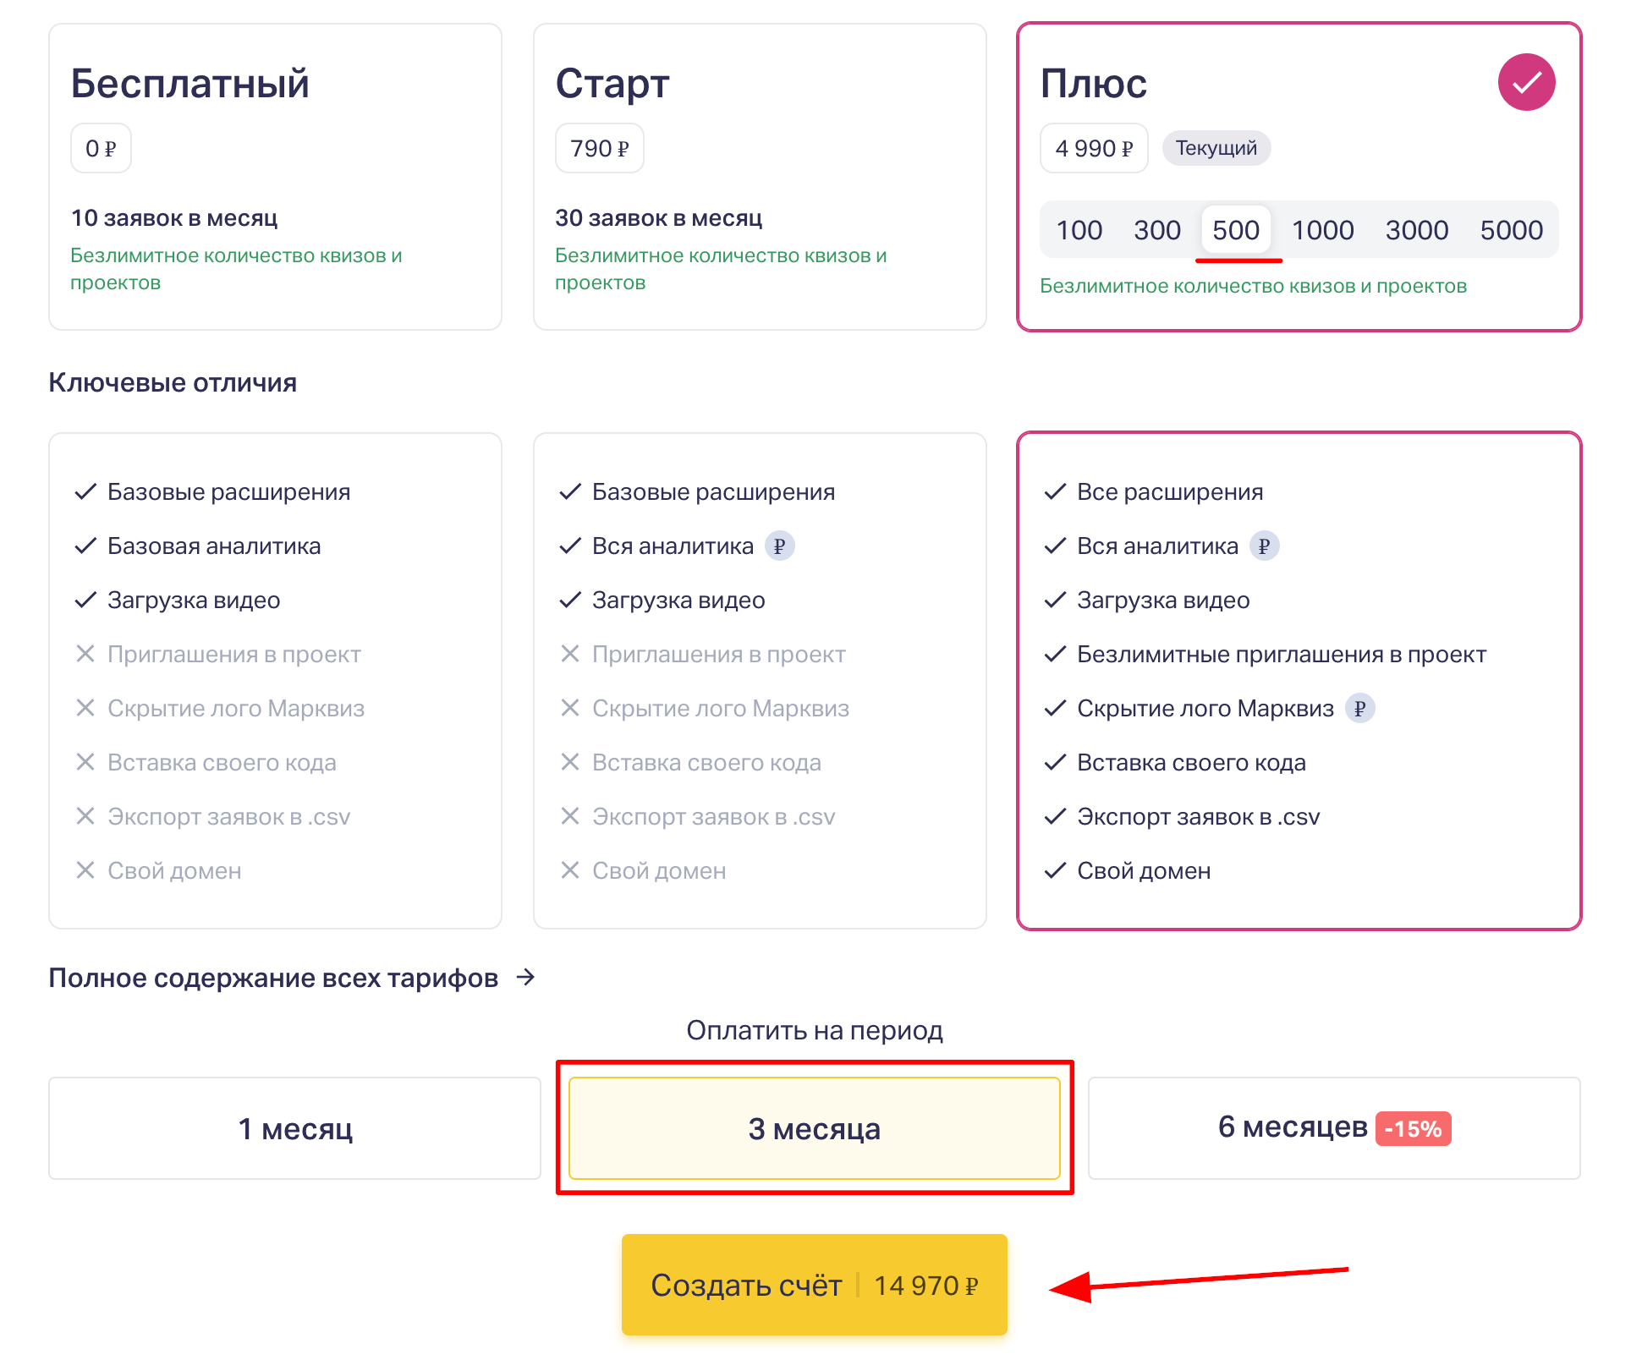The height and width of the screenshot is (1371, 1631).
Task: Select 5000 leads limit
Action: coord(1511,230)
